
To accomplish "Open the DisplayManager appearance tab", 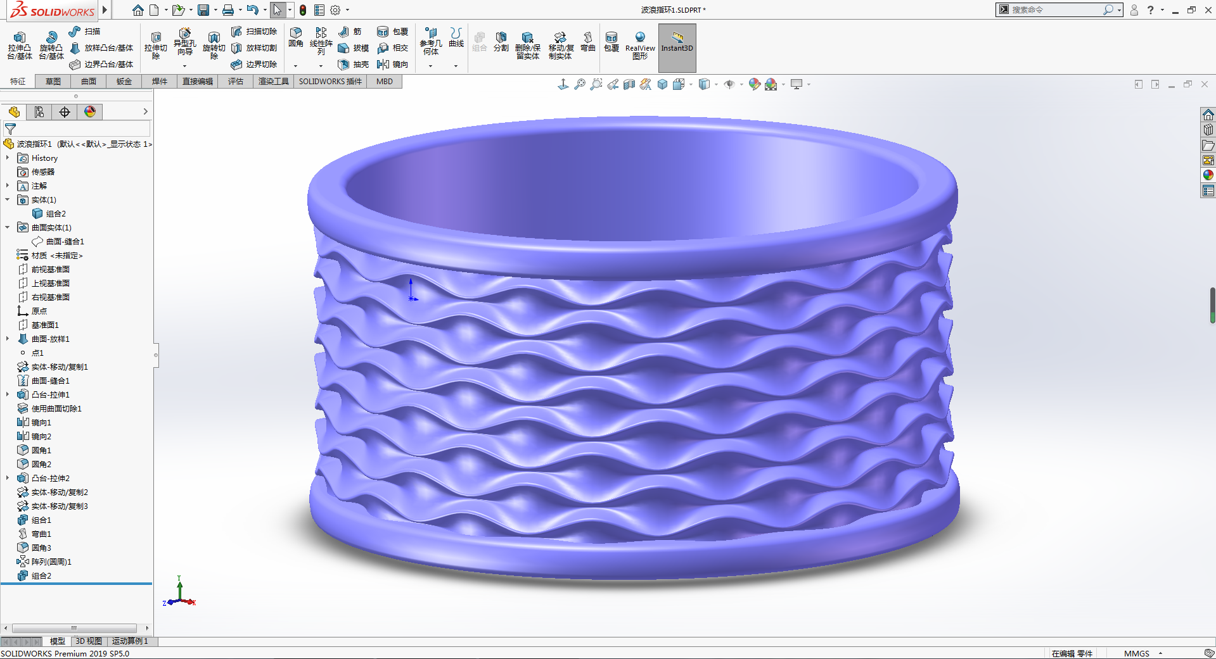I will tap(90, 112).
